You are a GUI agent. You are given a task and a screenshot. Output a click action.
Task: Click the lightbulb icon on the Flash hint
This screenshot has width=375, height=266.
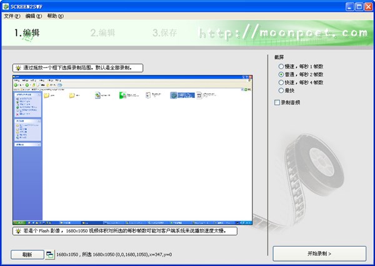tap(18, 231)
